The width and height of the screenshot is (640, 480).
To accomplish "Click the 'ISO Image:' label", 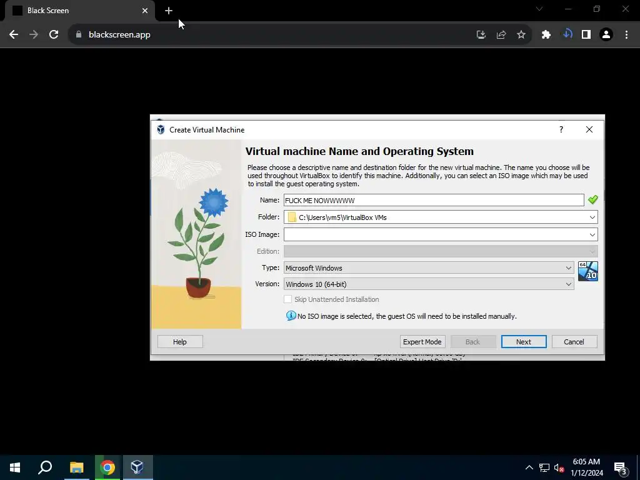I will click(262, 234).
